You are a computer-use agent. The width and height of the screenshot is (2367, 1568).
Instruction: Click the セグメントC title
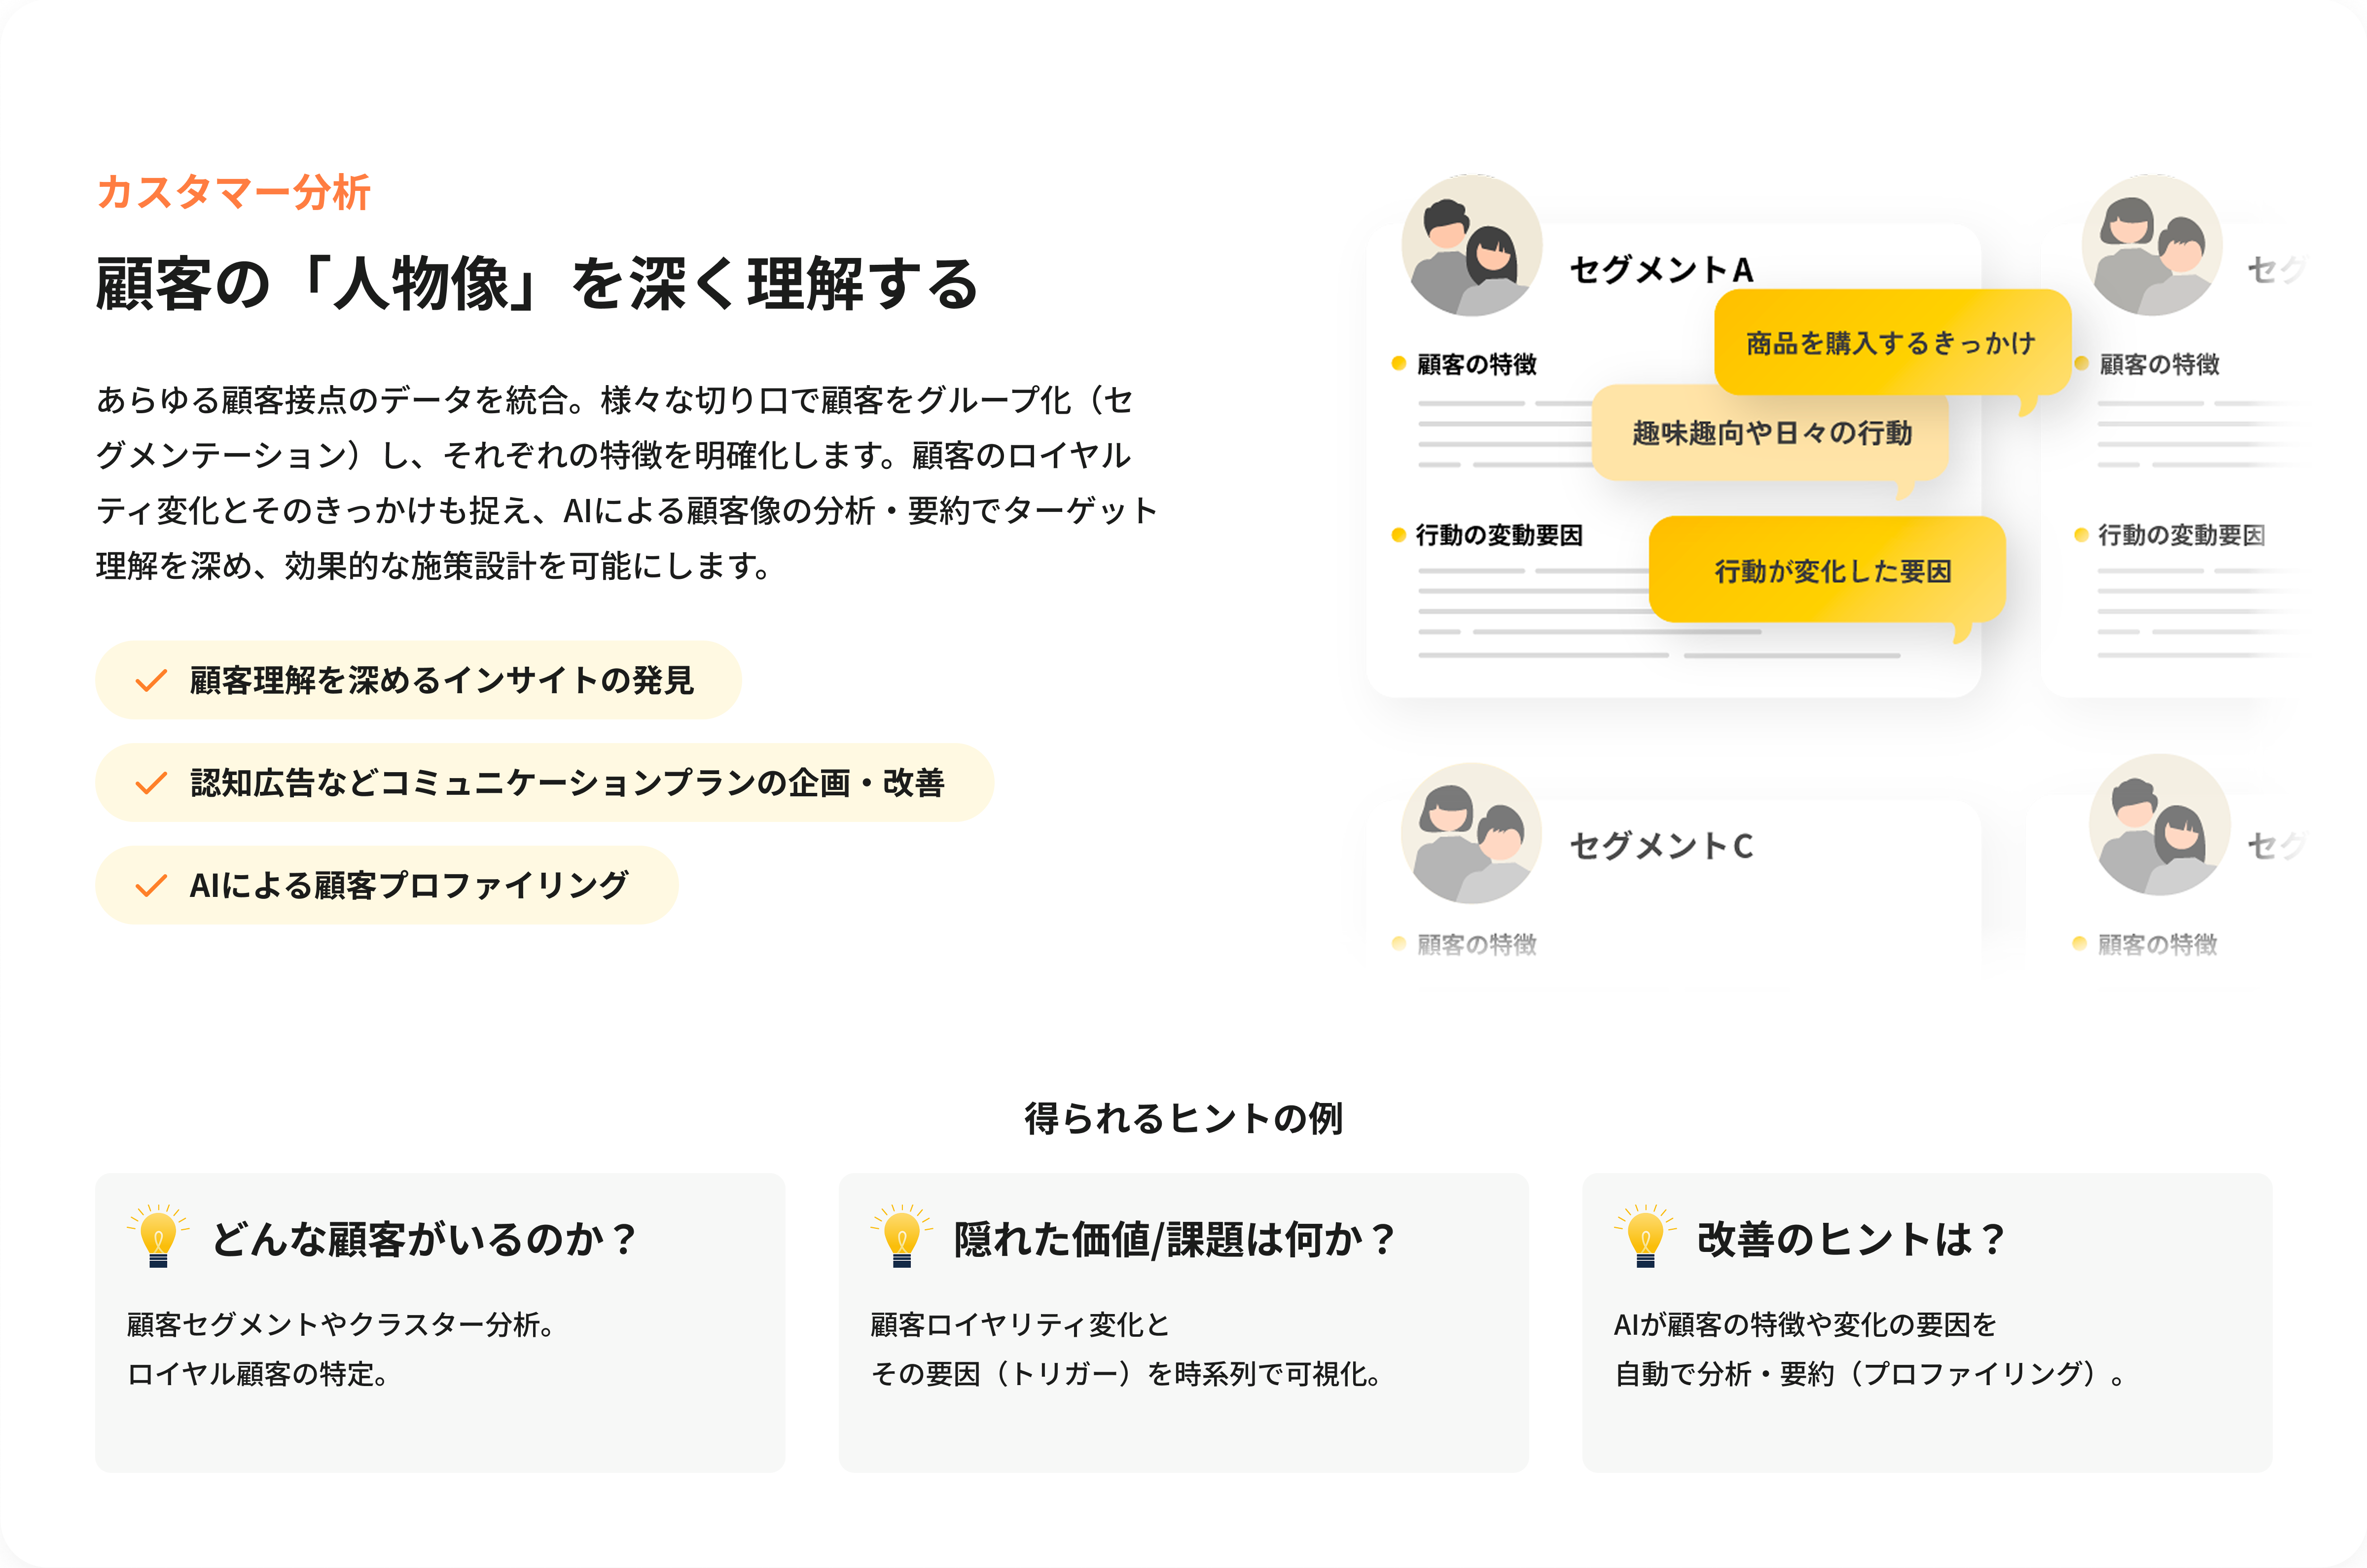pyautogui.click(x=1661, y=846)
